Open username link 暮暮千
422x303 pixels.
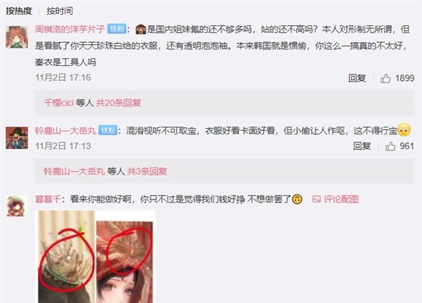48,199
